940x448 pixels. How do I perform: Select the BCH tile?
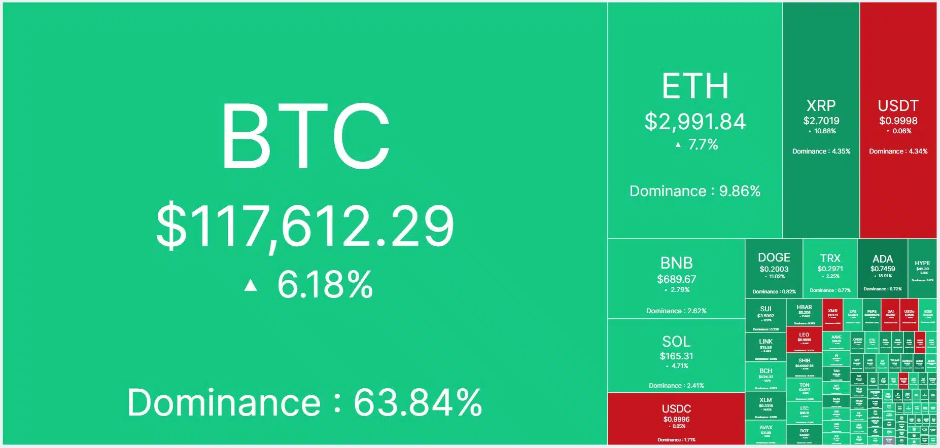click(x=765, y=376)
